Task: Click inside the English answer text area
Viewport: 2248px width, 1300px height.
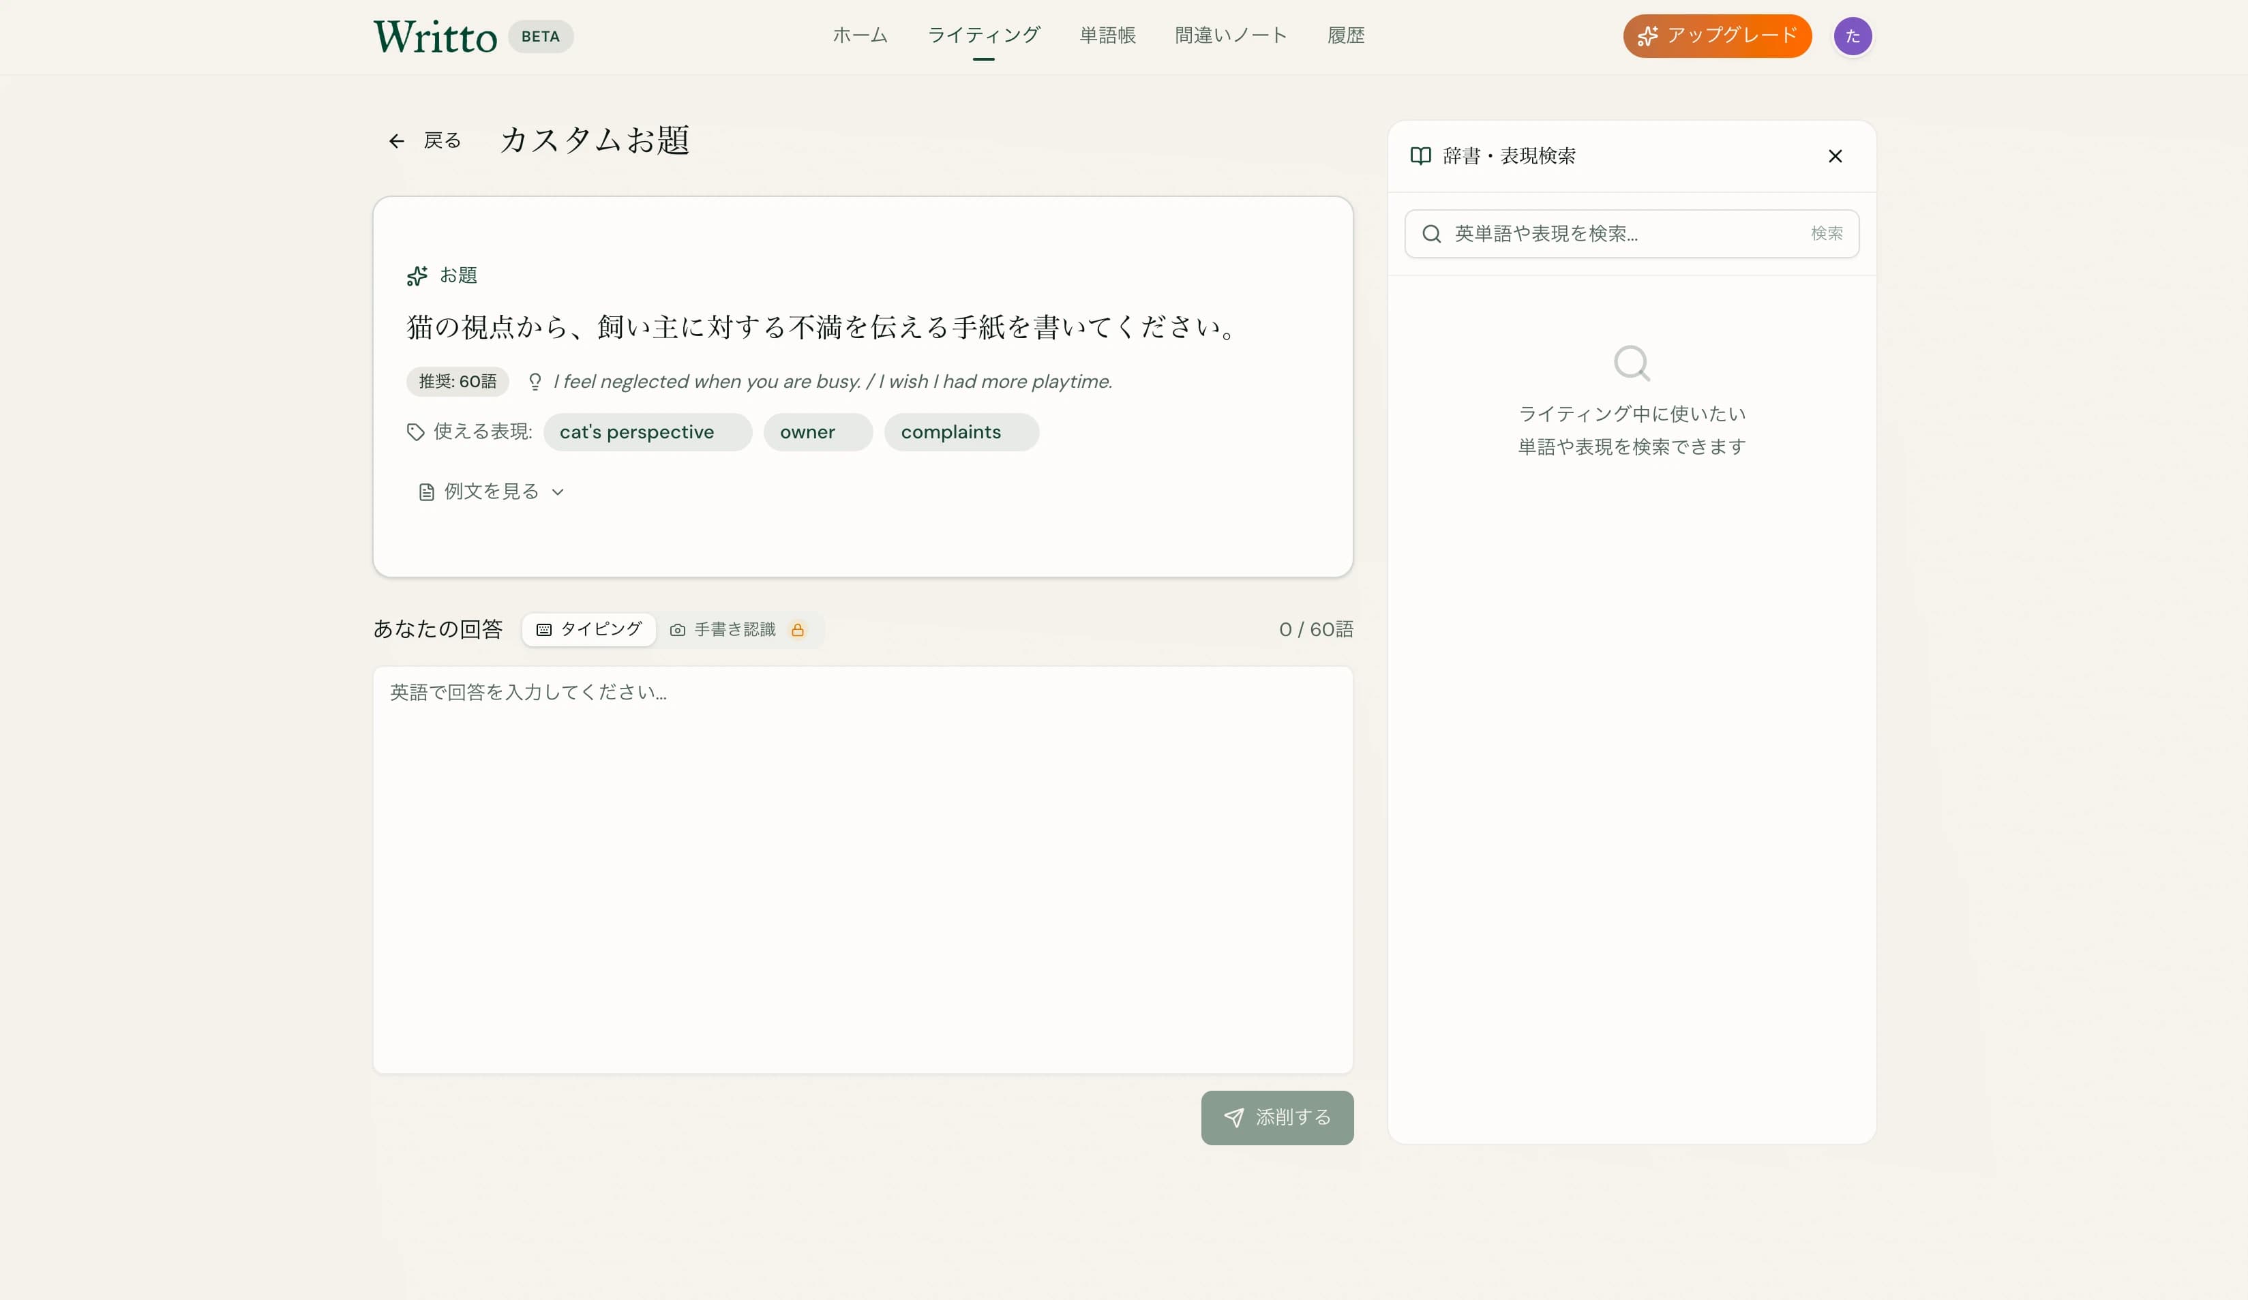Action: 863,869
